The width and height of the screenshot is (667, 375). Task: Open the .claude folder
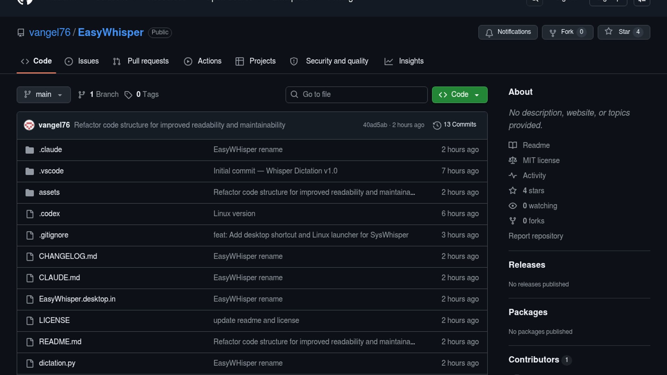click(x=50, y=150)
